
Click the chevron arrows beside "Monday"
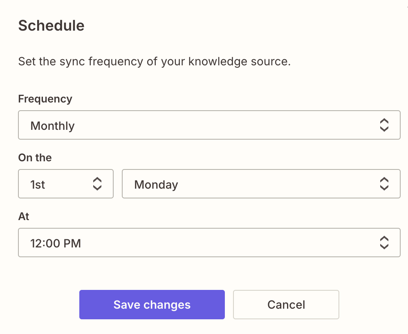click(x=384, y=184)
